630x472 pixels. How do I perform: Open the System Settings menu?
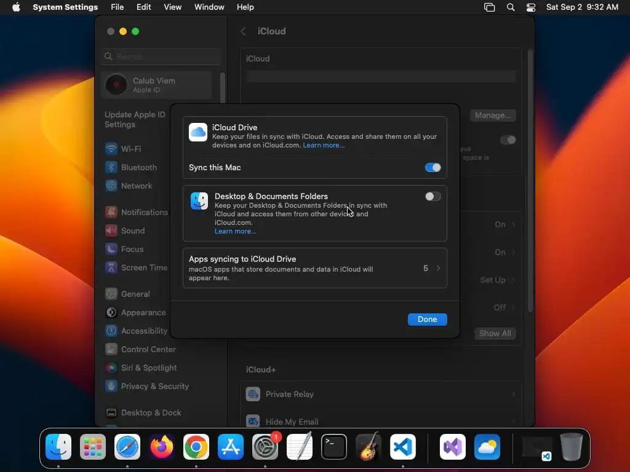[65, 7]
